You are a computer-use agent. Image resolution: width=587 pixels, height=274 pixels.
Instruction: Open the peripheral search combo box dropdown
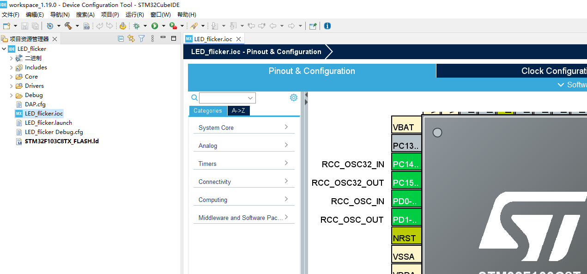pyautogui.click(x=251, y=98)
